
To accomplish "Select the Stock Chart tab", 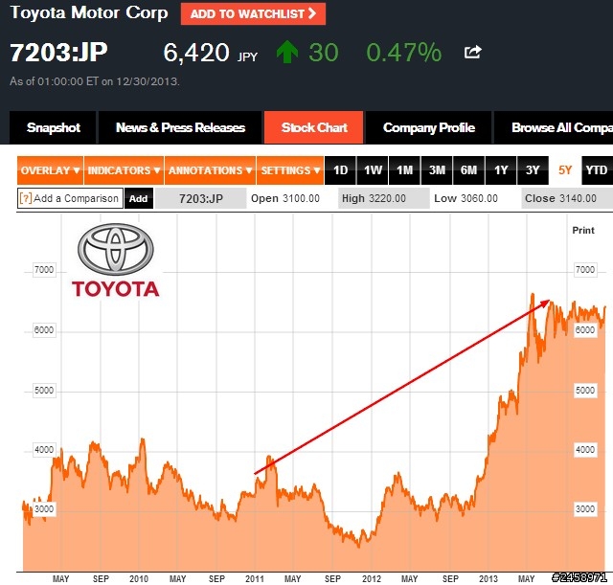I will (x=314, y=127).
